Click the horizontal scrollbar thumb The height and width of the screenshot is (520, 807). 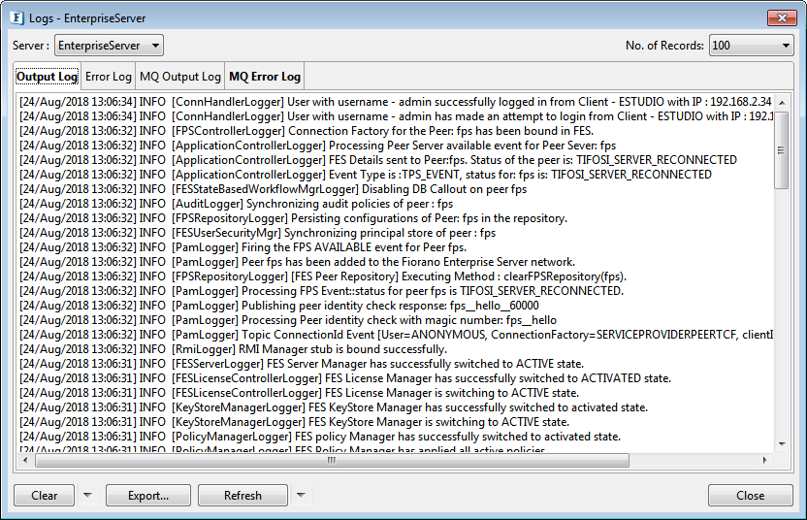coord(330,460)
